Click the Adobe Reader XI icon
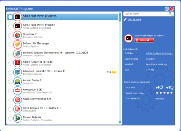The height and width of the screenshot is (131, 181). (18, 63)
